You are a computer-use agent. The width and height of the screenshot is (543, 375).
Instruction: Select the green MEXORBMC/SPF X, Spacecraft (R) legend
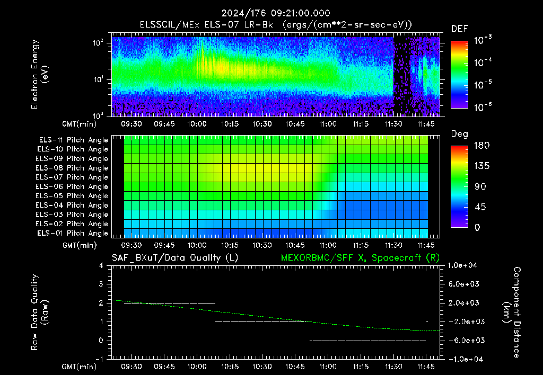[x=360, y=258]
